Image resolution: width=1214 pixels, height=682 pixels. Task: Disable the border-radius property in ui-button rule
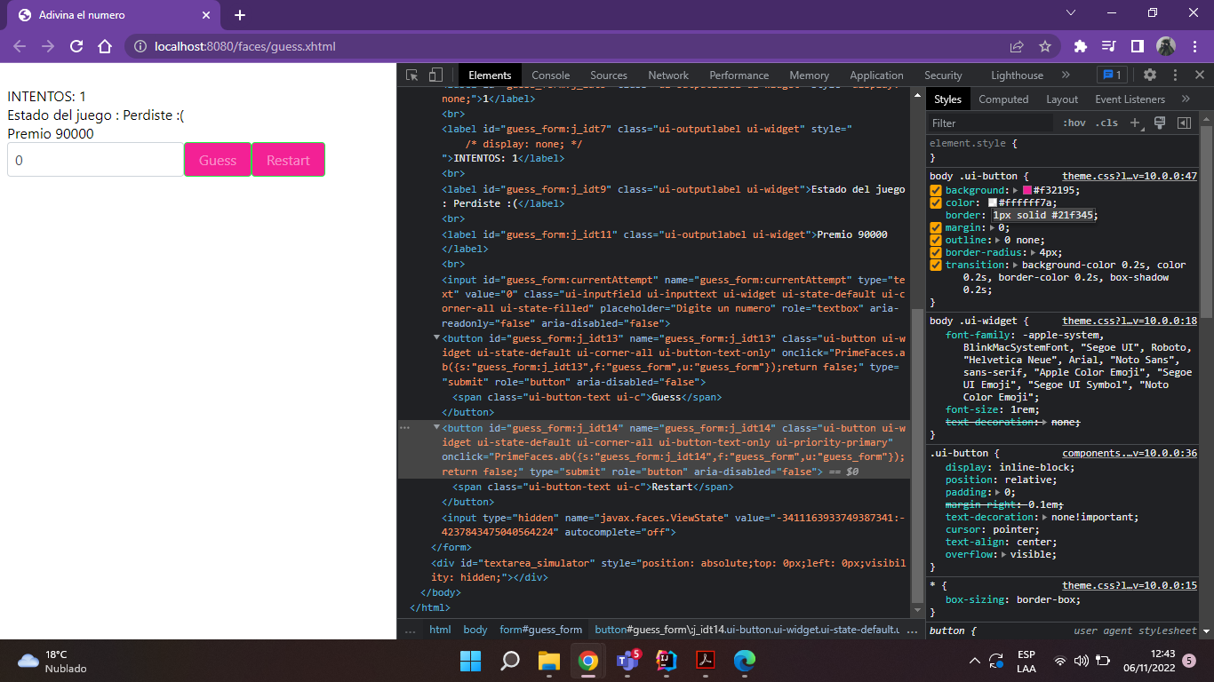point(936,252)
